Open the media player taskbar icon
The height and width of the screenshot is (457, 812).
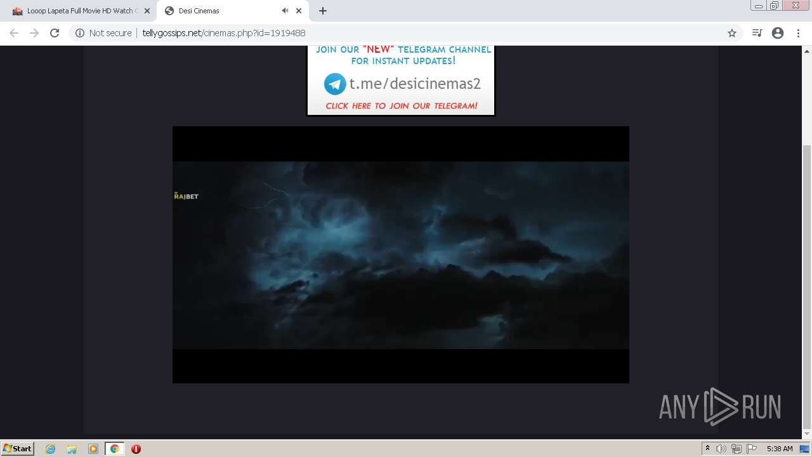[93, 449]
